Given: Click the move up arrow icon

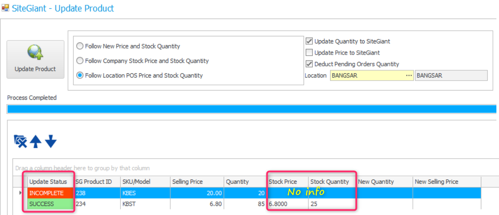Looking at the screenshot, I should (36, 141).
